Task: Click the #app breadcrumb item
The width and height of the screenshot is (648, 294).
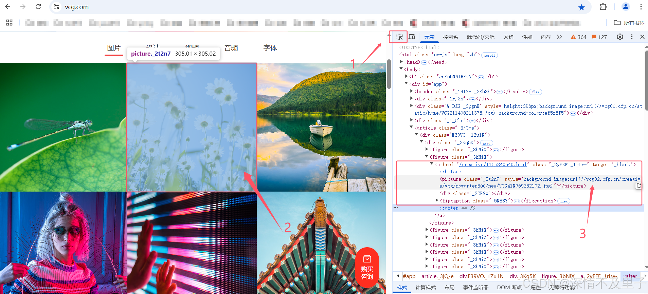Action: pos(409,276)
